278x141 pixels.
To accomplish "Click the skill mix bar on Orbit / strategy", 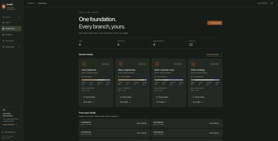I will pos(205,80).
